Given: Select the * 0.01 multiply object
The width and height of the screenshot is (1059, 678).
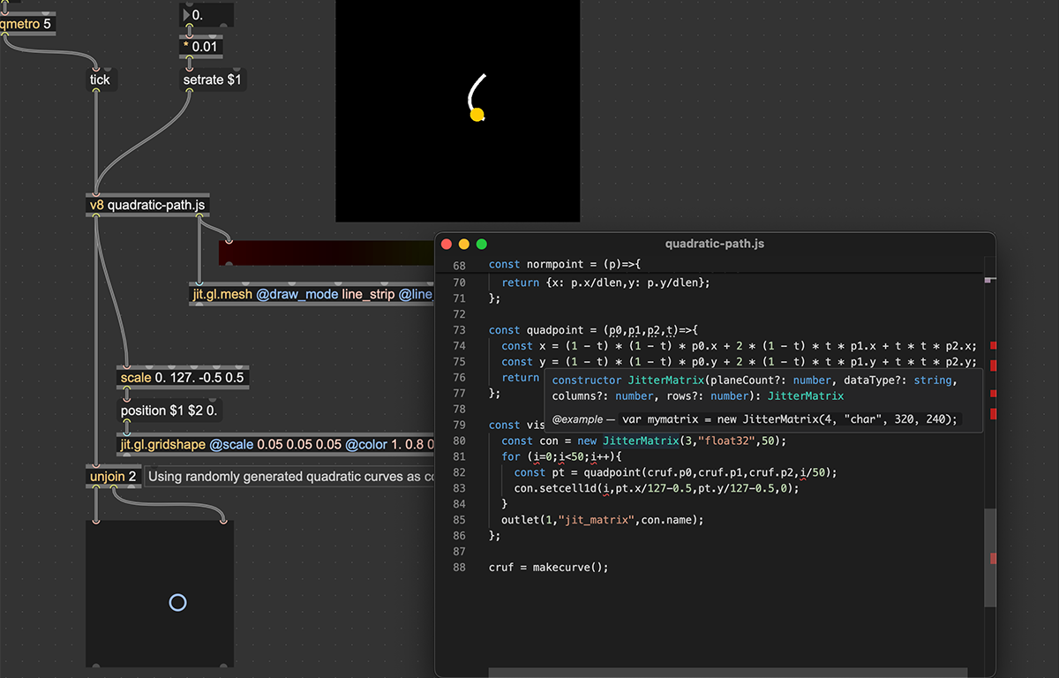Looking at the screenshot, I should (199, 47).
